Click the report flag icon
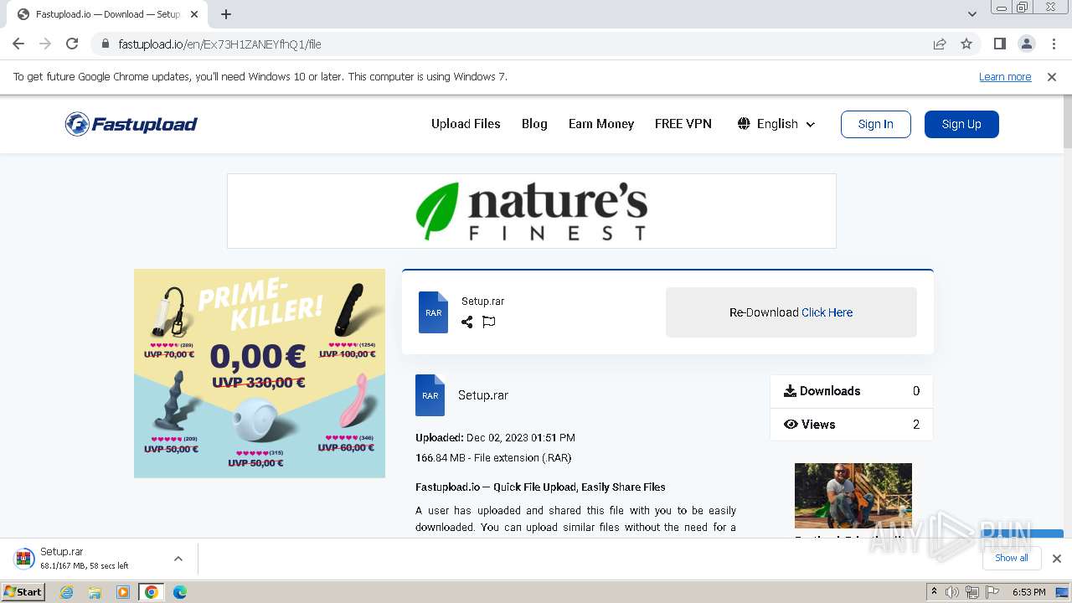This screenshot has height=603, width=1072. click(489, 322)
